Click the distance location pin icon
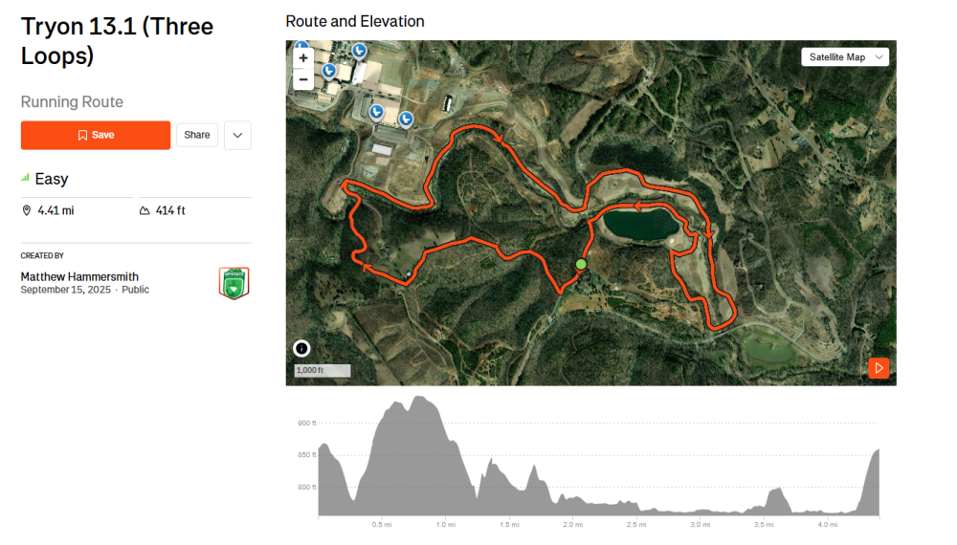This screenshot has height=545, width=957. point(27,210)
